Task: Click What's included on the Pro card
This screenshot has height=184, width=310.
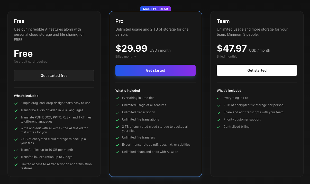Action: (x=127, y=90)
